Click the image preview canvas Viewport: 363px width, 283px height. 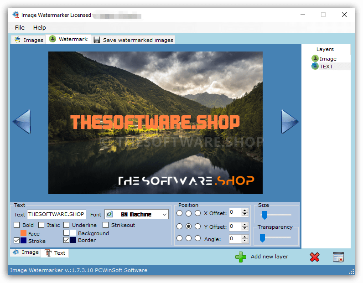tap(156, 123)
